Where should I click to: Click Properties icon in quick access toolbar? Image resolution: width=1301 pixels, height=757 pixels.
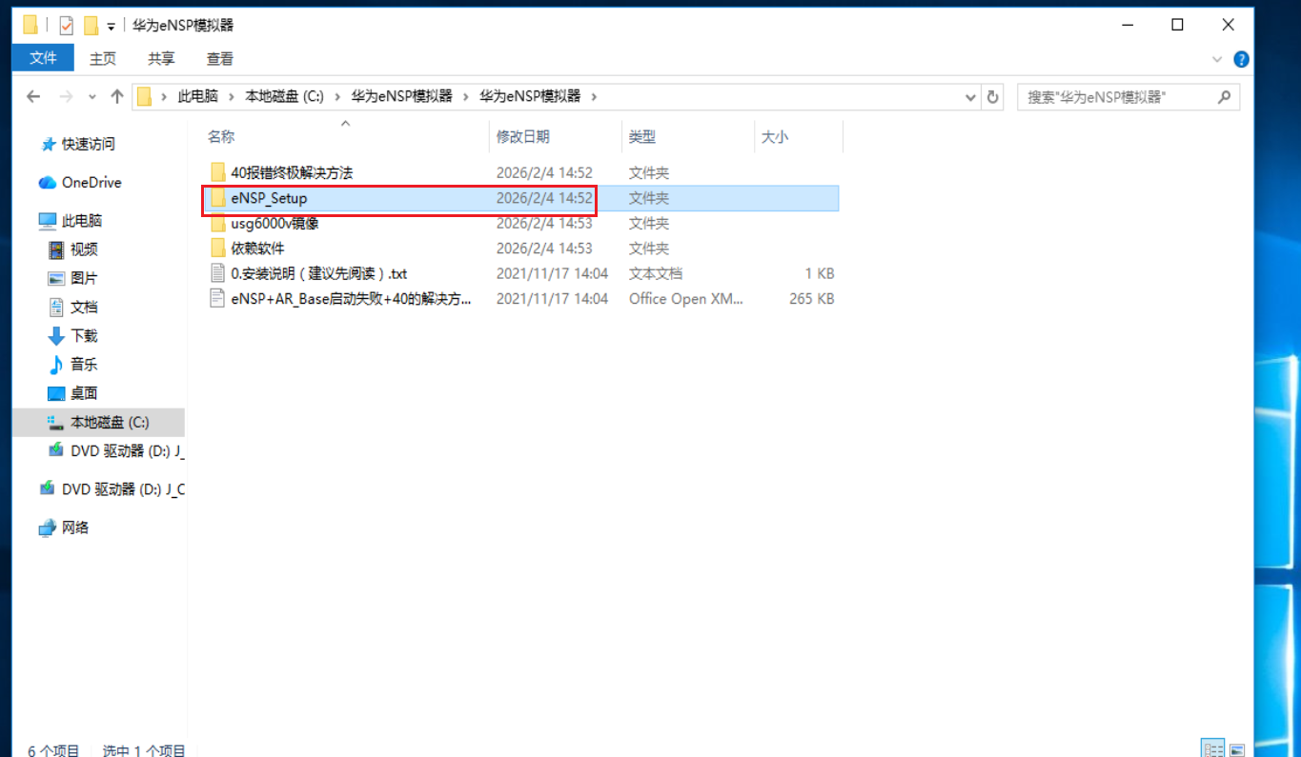point(67,26)
